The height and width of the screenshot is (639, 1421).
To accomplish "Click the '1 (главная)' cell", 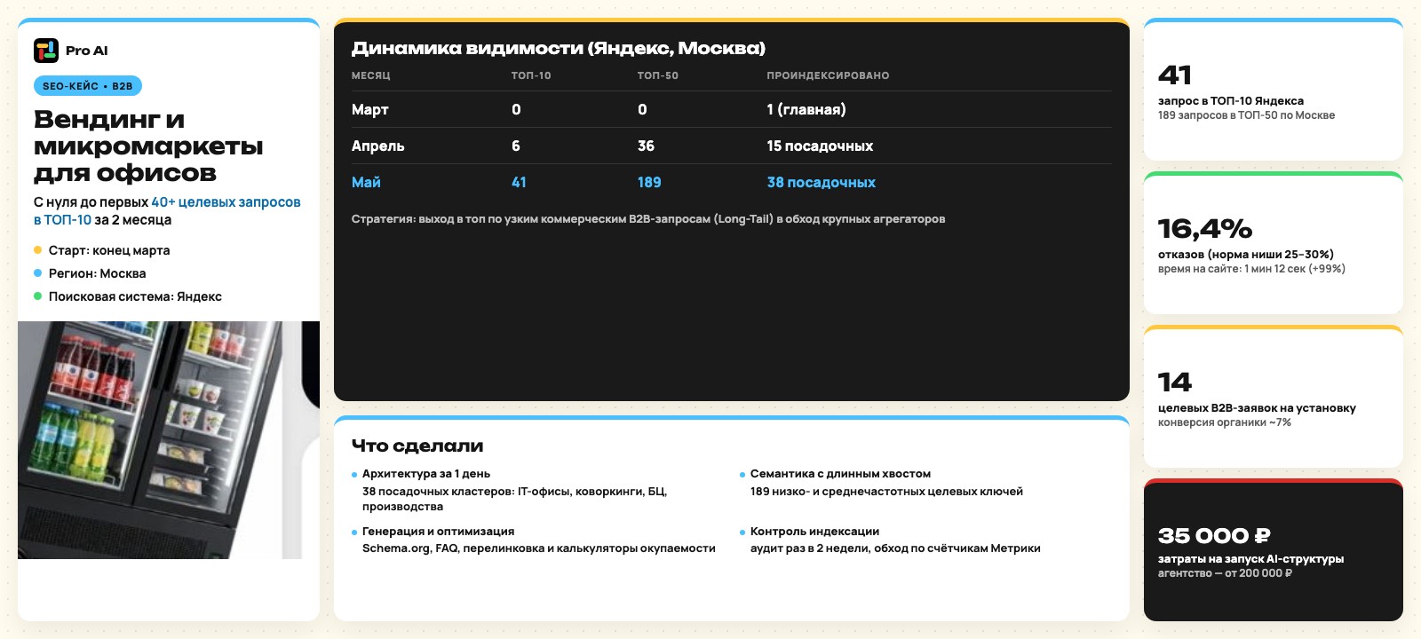I will pos(806,109).
